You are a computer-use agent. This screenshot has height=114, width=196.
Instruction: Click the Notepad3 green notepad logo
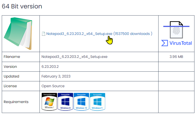pyautogui.click(x=18, y=33)
